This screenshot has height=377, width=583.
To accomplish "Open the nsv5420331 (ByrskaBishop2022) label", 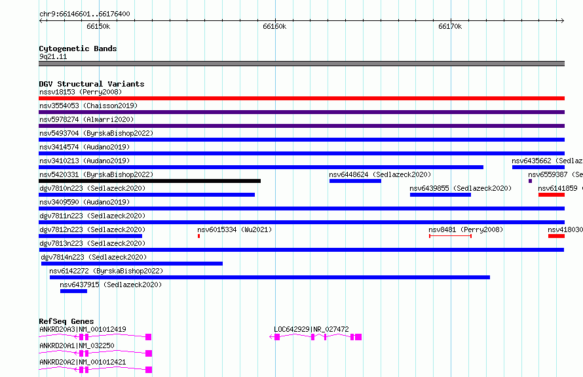I will pyautogui.click(x=96, y=174).
